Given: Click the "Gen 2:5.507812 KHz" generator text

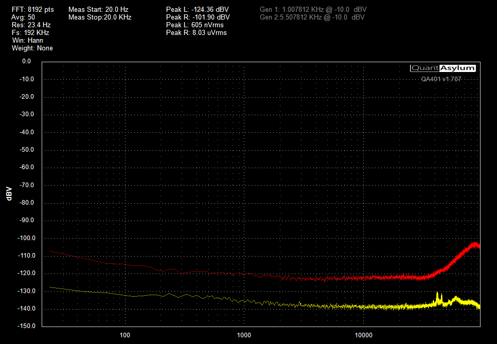Looking at the screenshot, I should pos(312,17).
